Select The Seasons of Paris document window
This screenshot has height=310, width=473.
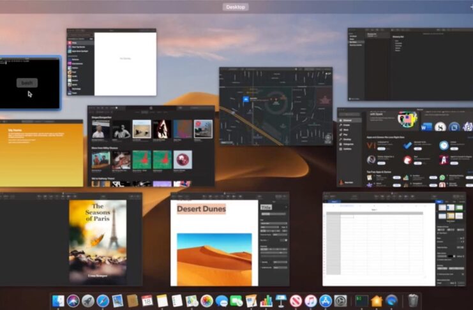[x=71, y=239]
